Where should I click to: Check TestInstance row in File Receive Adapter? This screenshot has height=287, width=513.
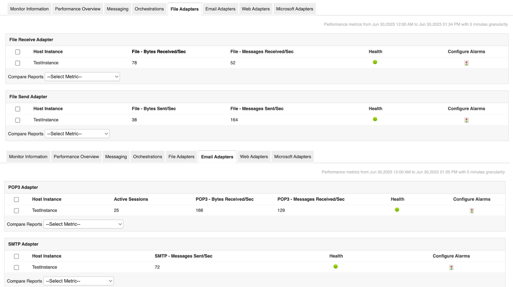click(x=18, y=63)
